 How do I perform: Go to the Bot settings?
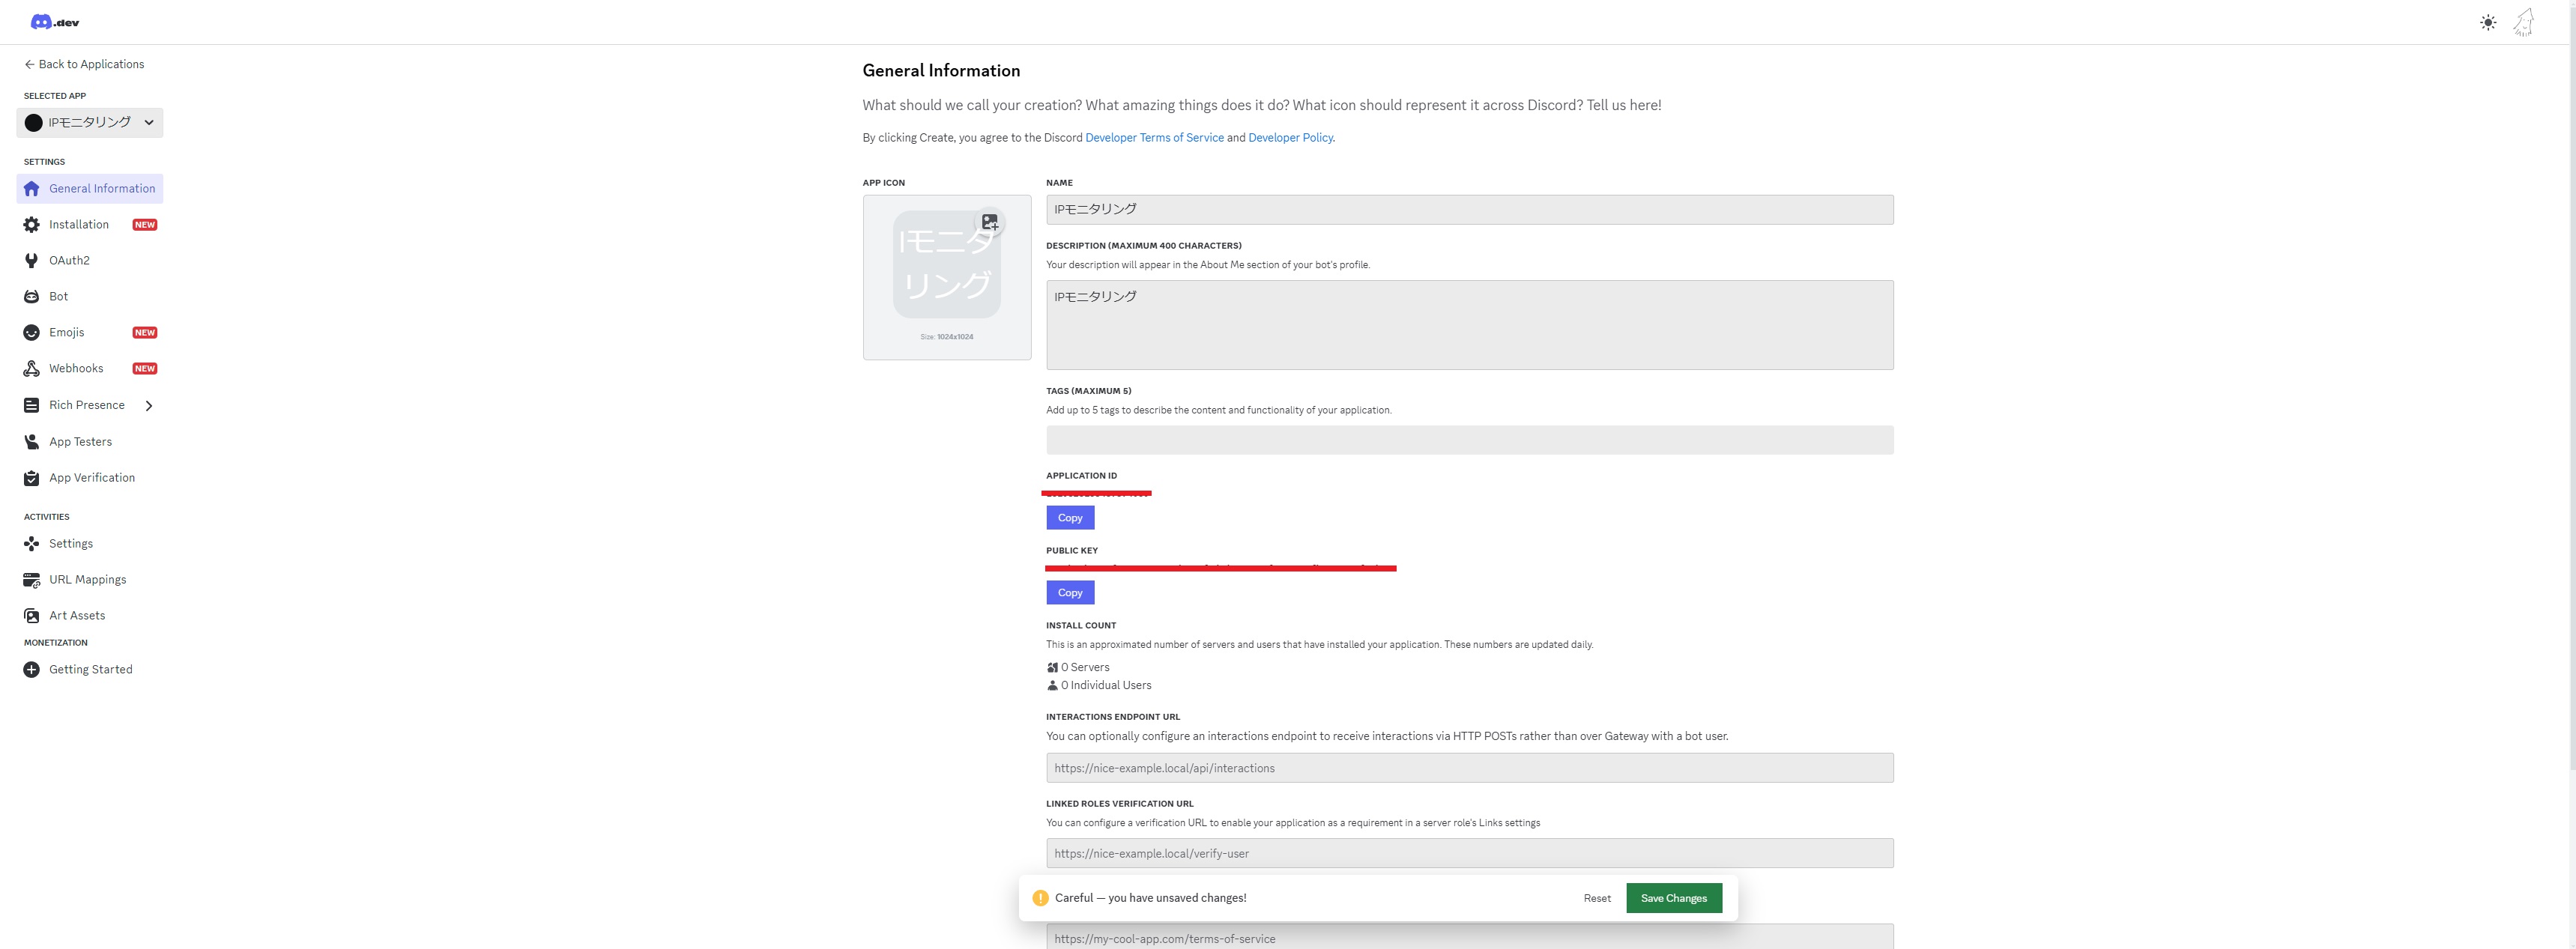pos(59,297)
